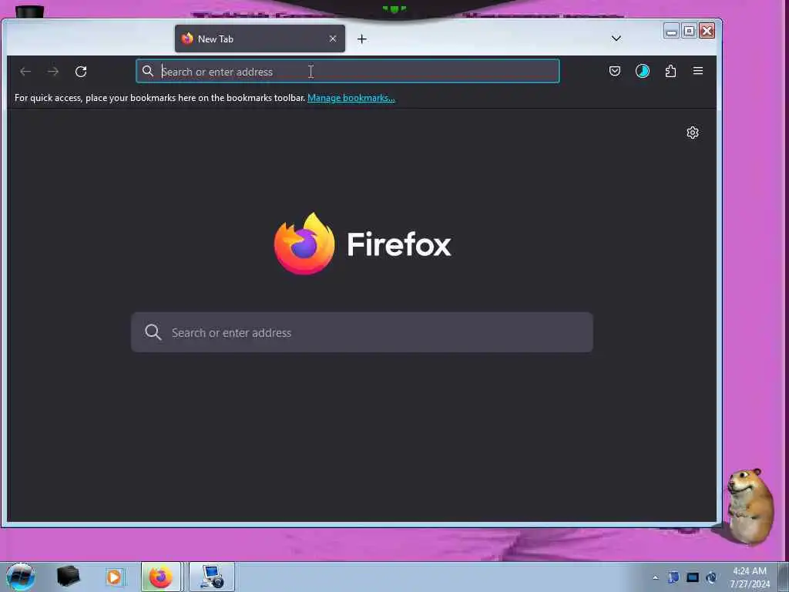
Task: Click the plus icon to open a new tab
Action: tap(362, 39)
